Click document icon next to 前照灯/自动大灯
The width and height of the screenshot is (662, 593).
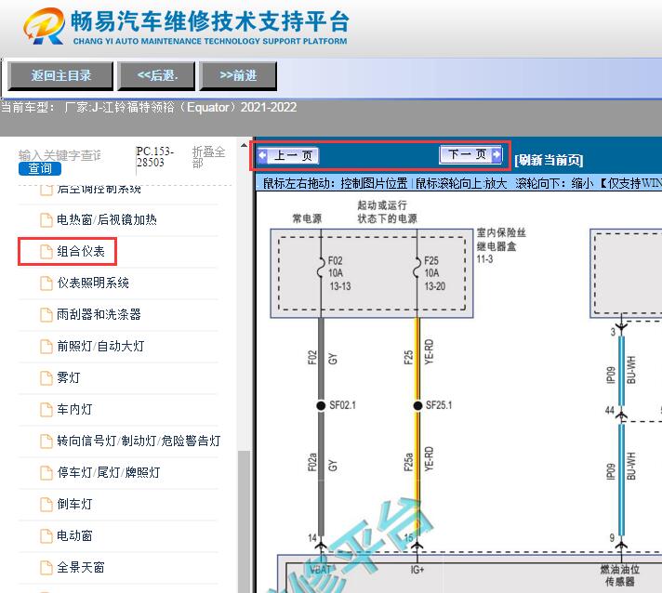click(x=46, y=347)
